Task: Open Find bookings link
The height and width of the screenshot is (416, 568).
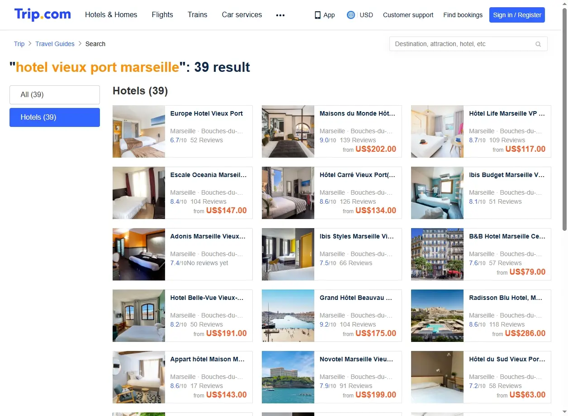Action: tap(463, 15)
